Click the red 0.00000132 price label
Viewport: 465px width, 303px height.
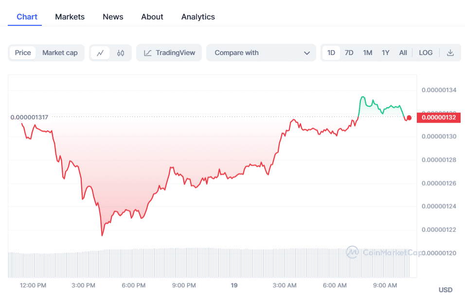point(438,117)
